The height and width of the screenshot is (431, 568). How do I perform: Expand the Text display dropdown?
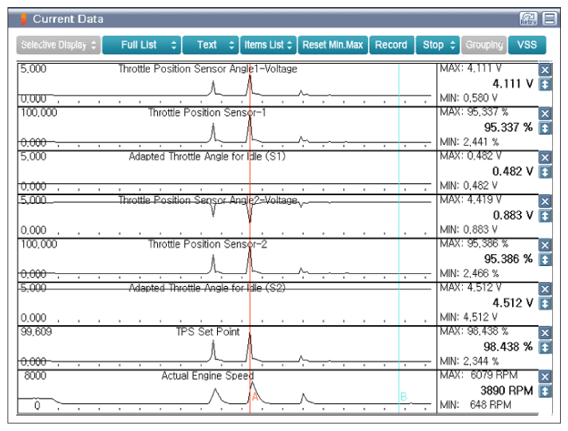click(211, 45)
